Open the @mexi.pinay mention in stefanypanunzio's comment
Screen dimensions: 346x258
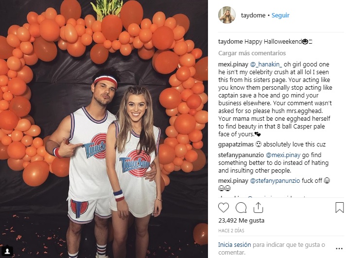[283, 155]
